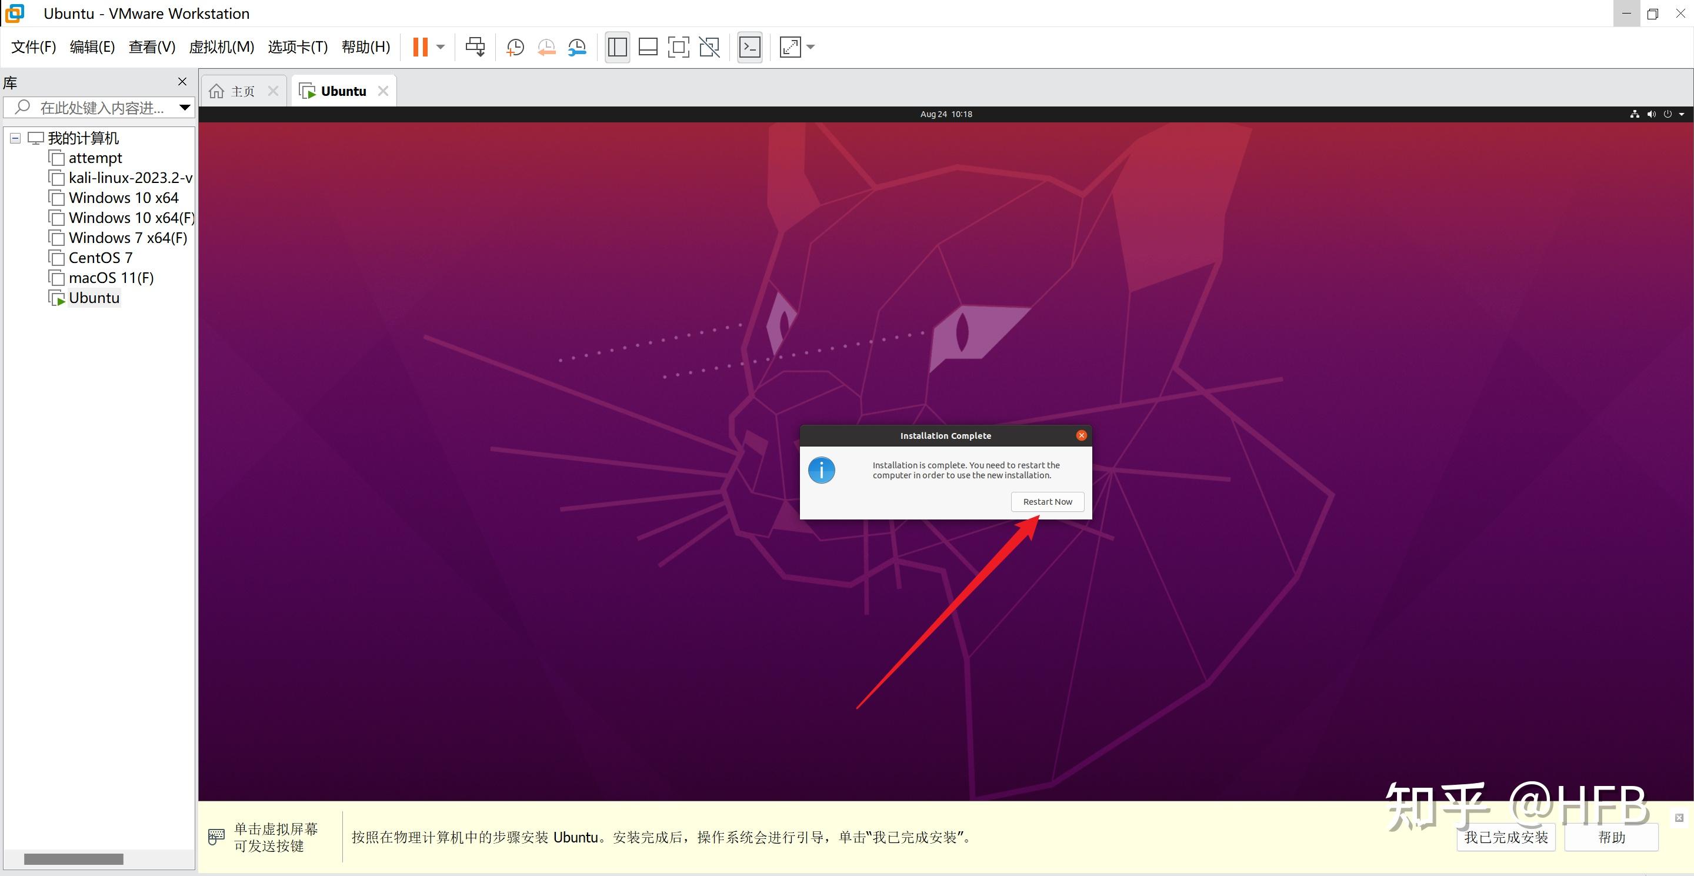Open the suspend button dropdown arrow
Screen dimensions: 1694x876
[x=441, y=46]
